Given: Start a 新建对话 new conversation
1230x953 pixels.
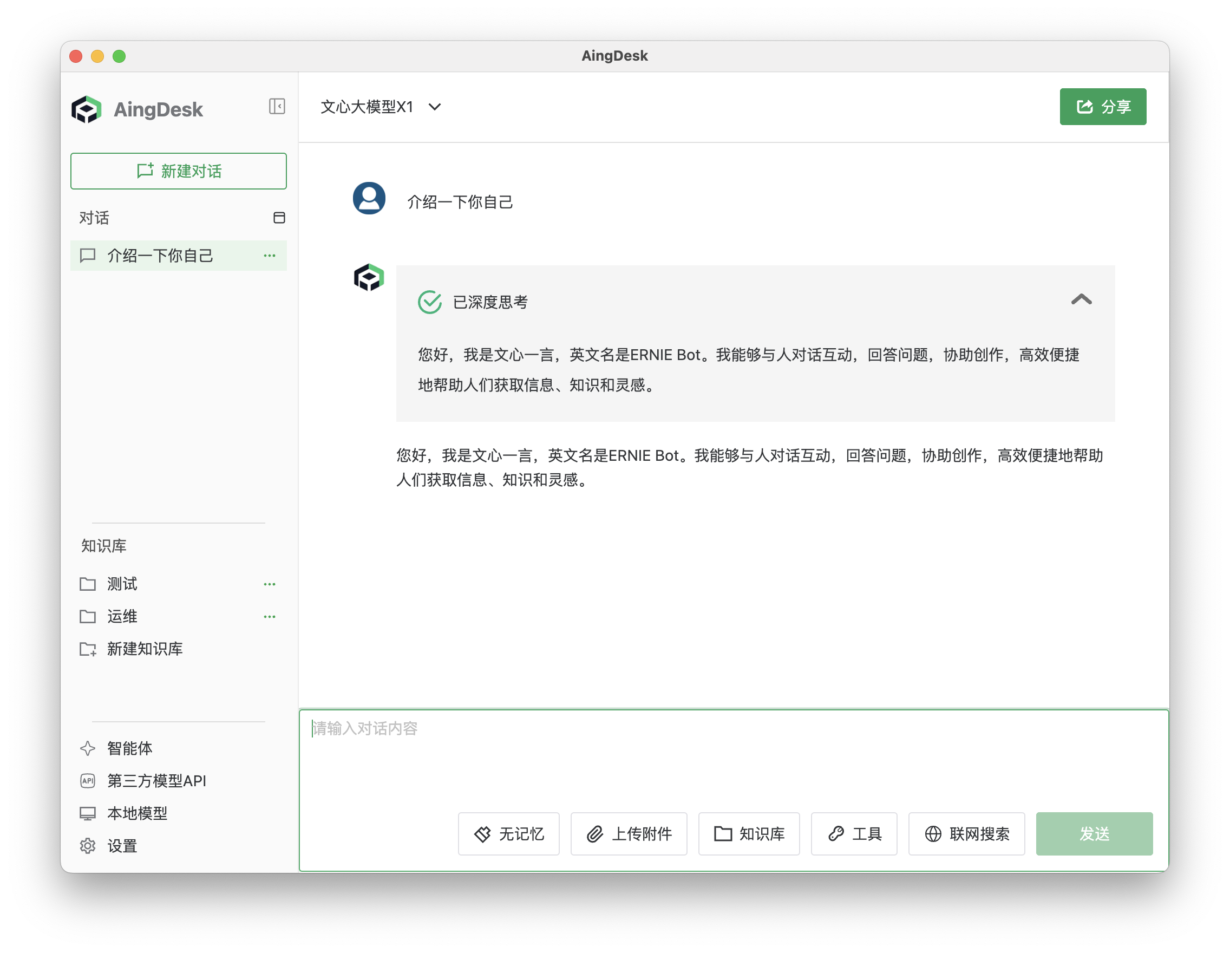Looking at the screenshot, I should [179, 171].
